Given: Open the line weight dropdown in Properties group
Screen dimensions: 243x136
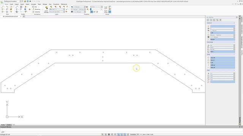Looking at the screenshot, I should point(79,12).
